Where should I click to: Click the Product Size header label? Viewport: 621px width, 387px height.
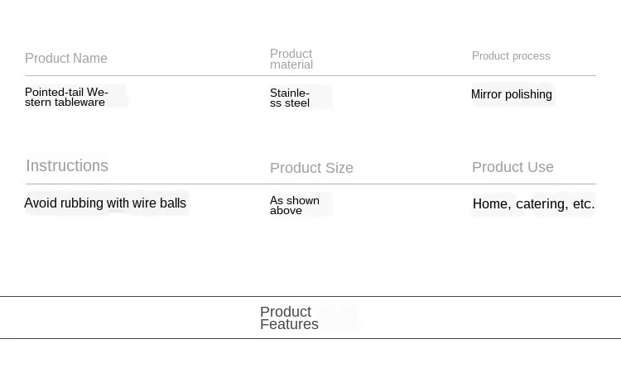click(311, 168)
